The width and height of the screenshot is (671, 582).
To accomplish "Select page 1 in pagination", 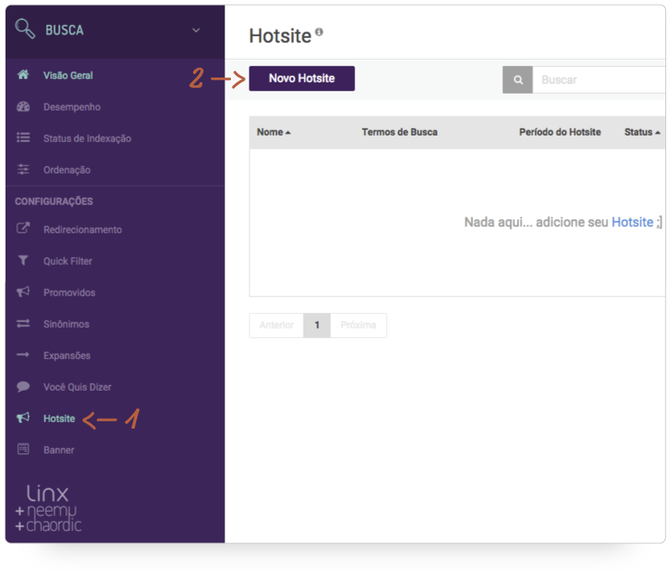I will coord(317,325).
